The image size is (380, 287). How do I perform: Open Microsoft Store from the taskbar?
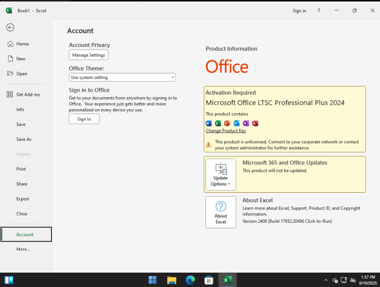(x=209, y=280)
